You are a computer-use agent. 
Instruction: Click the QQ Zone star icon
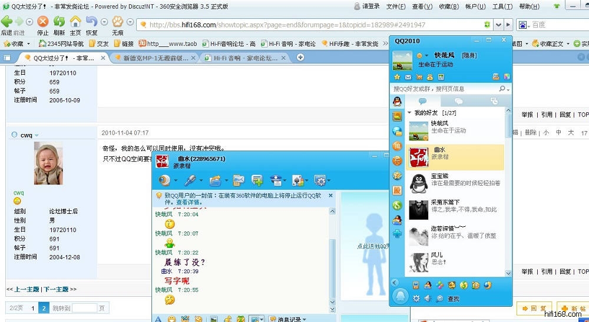(397, 77)
